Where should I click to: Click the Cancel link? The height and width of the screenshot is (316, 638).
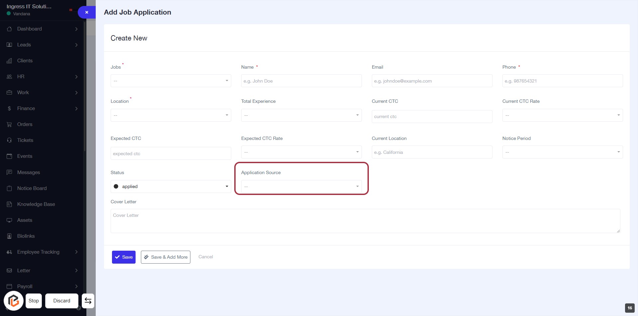205,257
